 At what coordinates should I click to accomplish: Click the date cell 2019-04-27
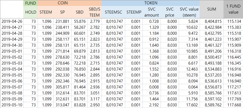12,27
